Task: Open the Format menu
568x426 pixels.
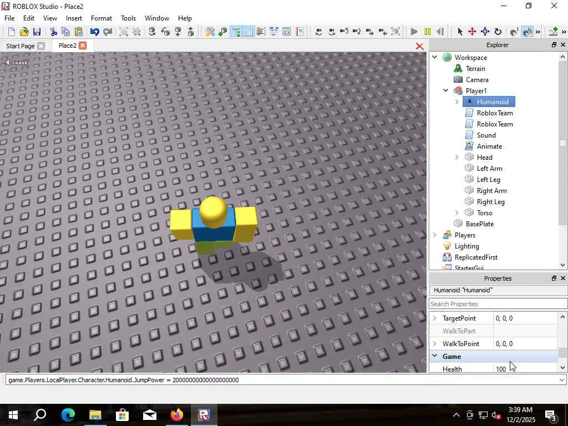Action: pyautogui.click(x=102, y=18)
